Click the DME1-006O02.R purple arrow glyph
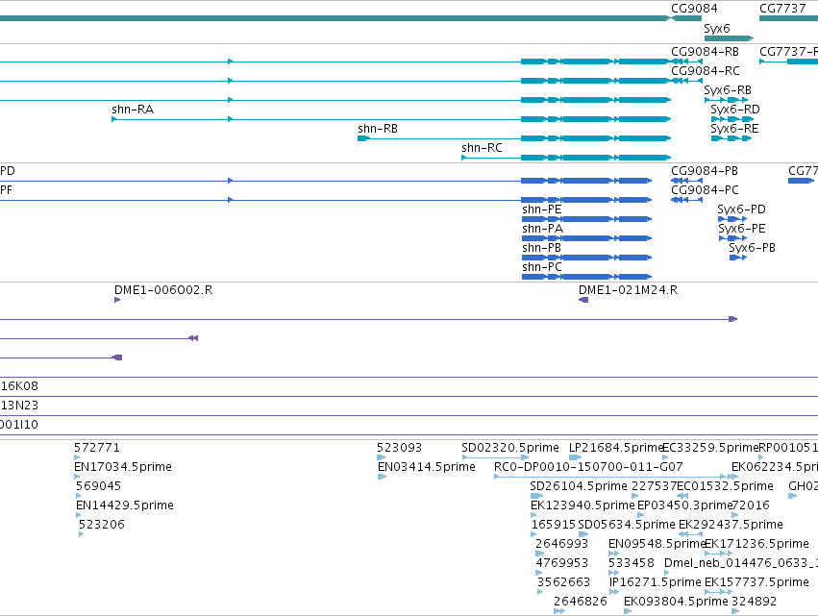 tap(117, 300)
